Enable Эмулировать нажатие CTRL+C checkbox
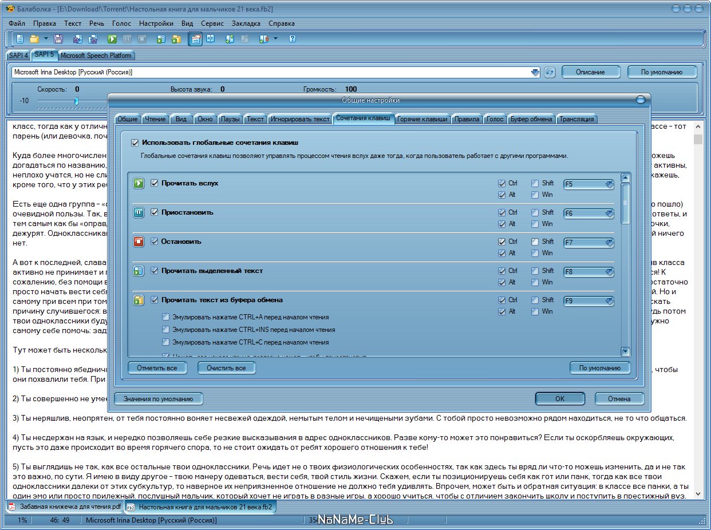Screen dimensions: 711x530 (x=165, y=342)
